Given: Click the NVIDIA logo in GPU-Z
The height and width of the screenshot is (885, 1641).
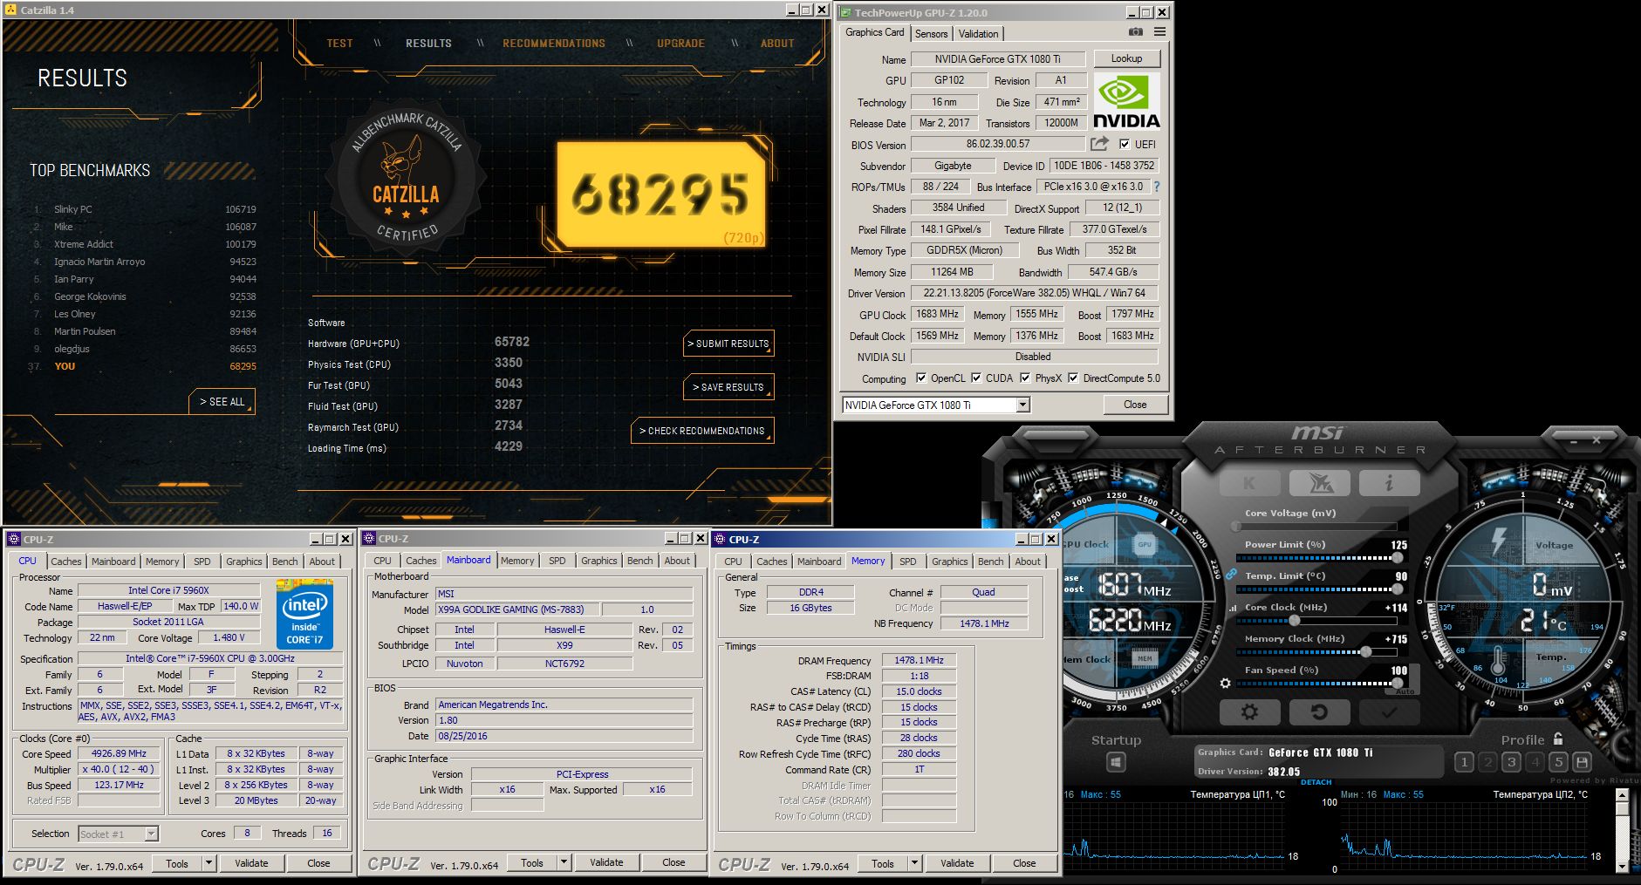Looking at the screenshot, I should point(1126,102).
